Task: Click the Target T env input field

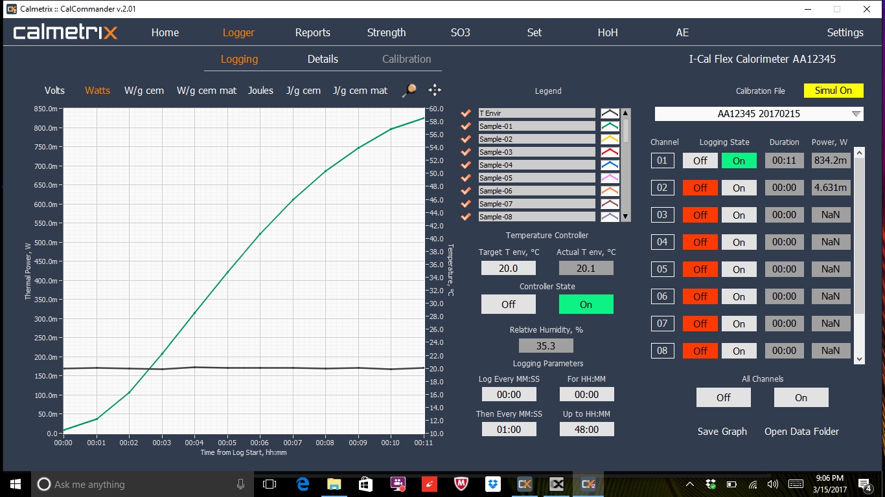Action: tap(509, 268)
